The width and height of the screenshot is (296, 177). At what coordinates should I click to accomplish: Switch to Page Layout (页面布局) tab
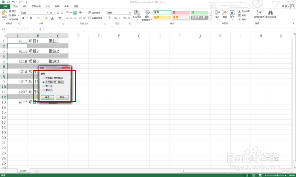tap(36, 6)
